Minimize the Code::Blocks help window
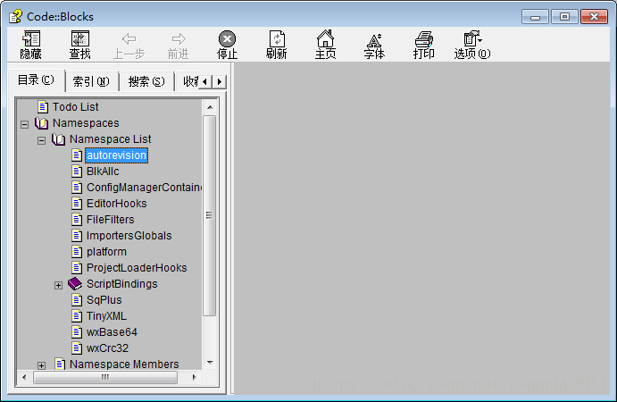 (x=535, y=17)
